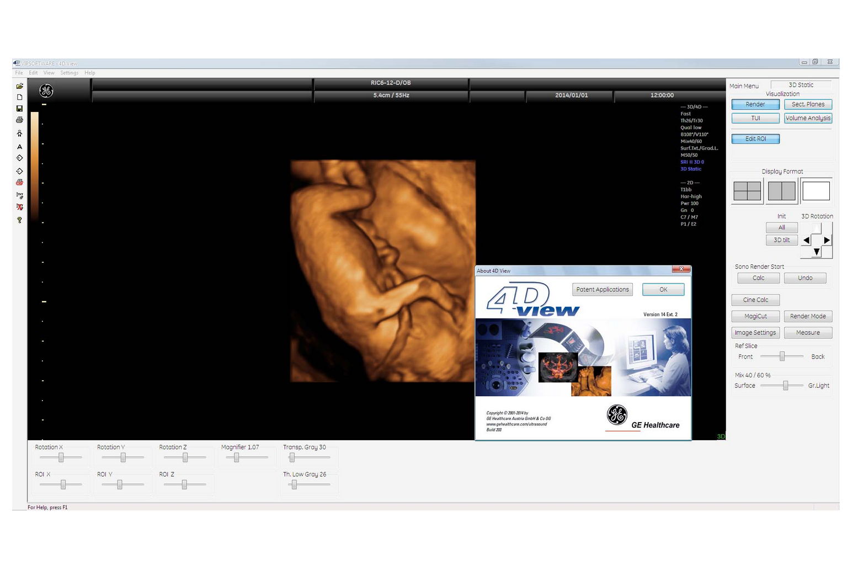Screen dimensions: 863x565
Task: Click the Transp. Gray 30 slider handle
Action: 292,457
